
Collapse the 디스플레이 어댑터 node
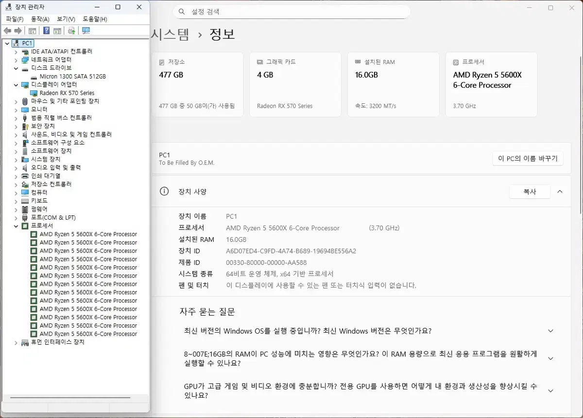click(x=16, y=85)
